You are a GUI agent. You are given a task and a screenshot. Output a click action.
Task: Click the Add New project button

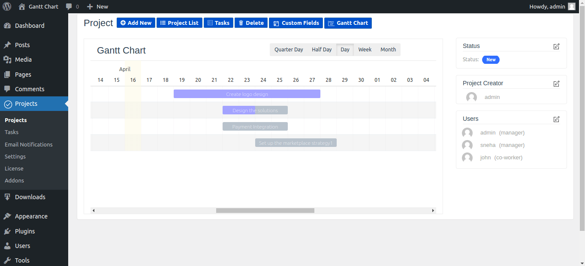pos(136,23)
